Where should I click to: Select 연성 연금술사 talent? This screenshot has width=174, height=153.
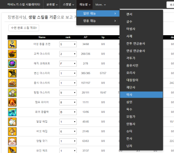[x=141, y=51]
